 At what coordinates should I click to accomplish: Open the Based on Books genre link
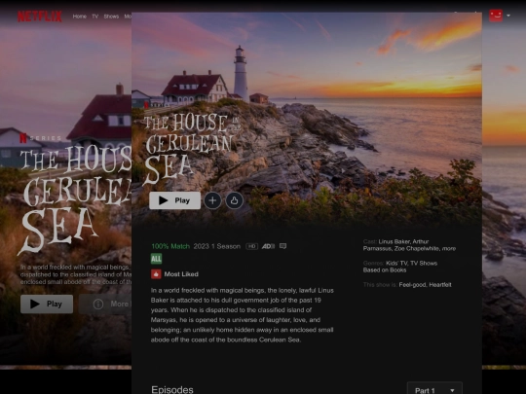[x=385, y=270]
